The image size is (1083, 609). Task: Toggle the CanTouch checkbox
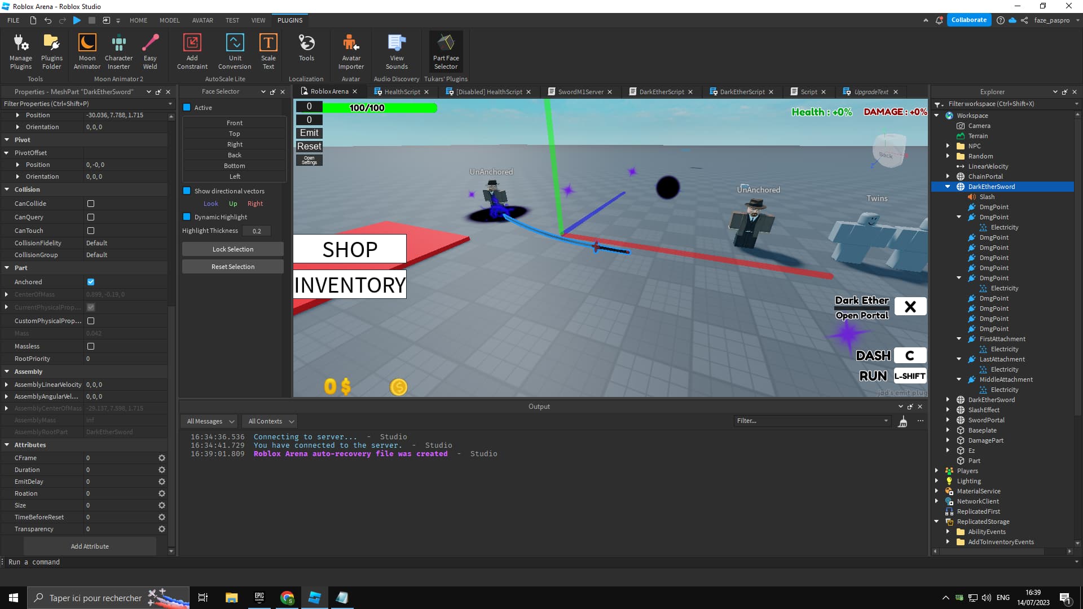(x=91, y=231)
